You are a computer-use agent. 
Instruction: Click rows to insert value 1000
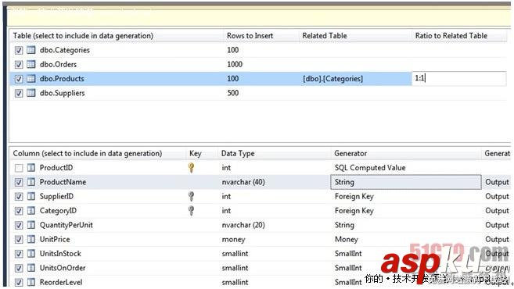(x=235, y=65)
